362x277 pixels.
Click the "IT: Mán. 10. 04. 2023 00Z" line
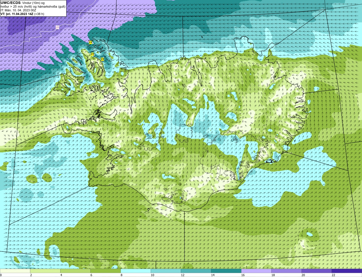(18, 10)
